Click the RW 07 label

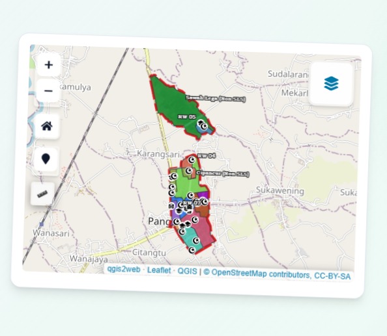point(192,203)
